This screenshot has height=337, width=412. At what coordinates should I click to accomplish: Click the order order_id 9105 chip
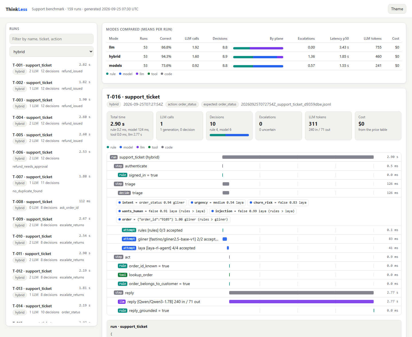coord(173,219)
